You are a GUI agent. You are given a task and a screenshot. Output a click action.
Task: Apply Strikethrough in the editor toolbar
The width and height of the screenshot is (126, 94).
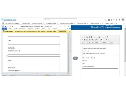[x=106, y=40]
